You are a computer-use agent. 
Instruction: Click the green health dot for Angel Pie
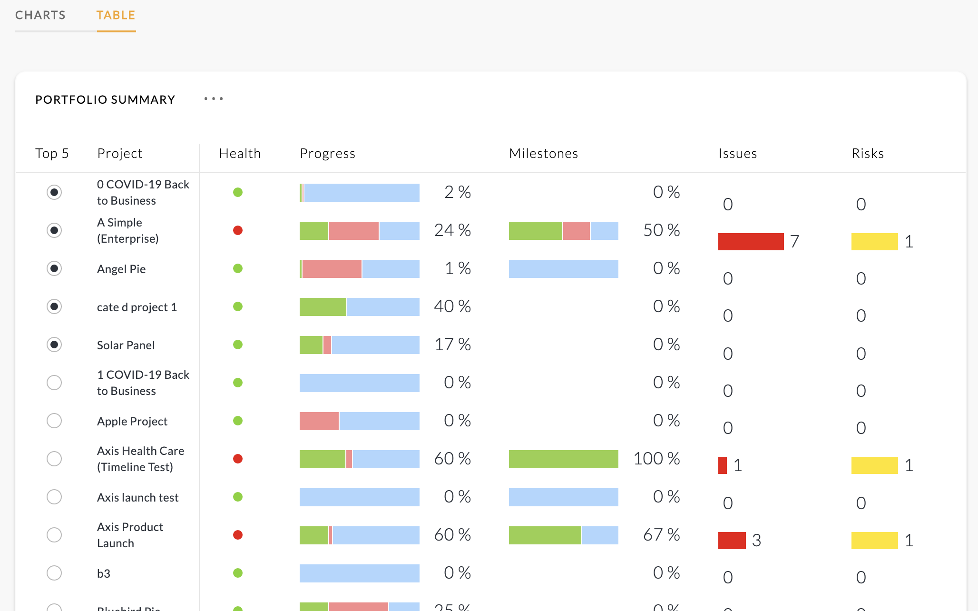coord(238,268)
